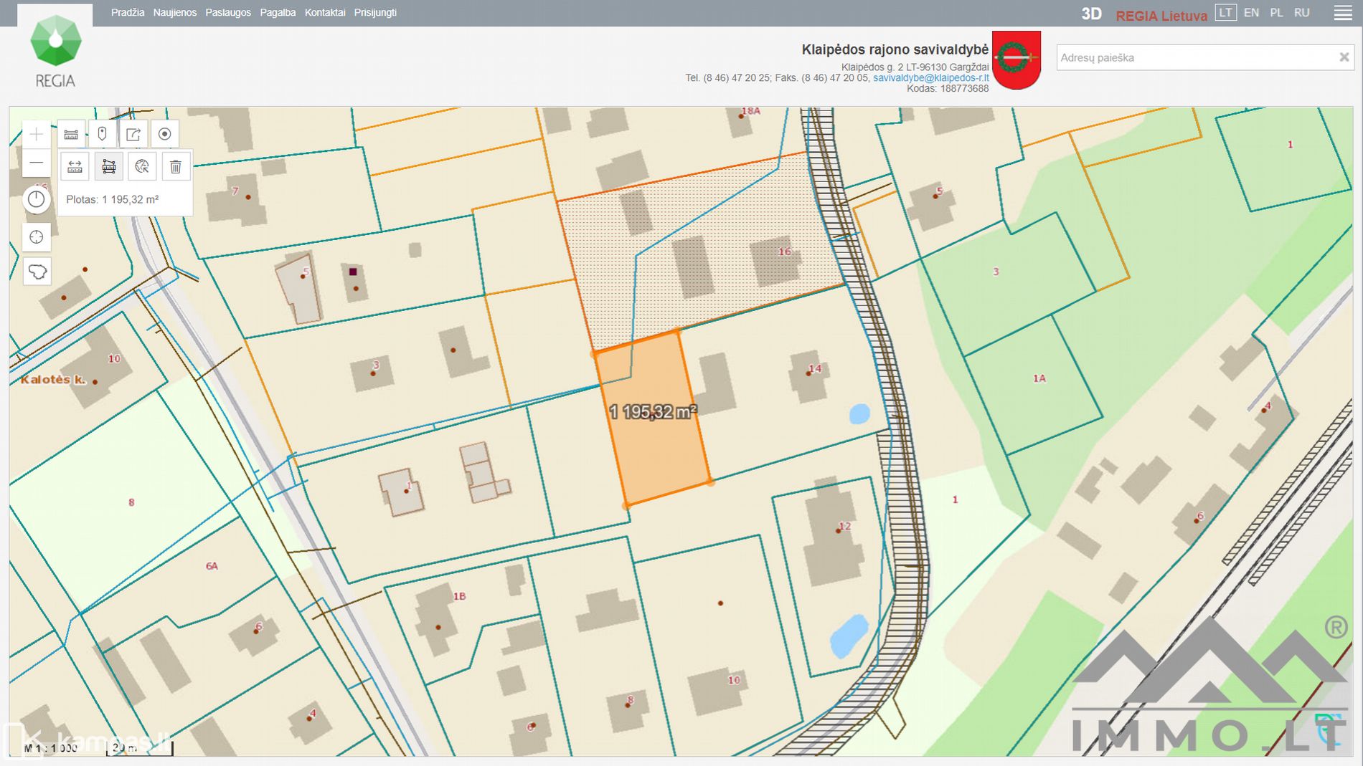Open the hamburger menu at top right
The height and width of the screenshot is (766, 1363).
click(x=1342, y=14)
